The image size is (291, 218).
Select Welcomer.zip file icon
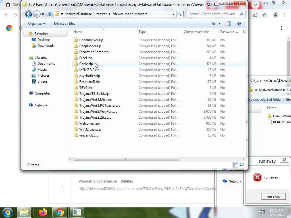[x=76, y=123]
